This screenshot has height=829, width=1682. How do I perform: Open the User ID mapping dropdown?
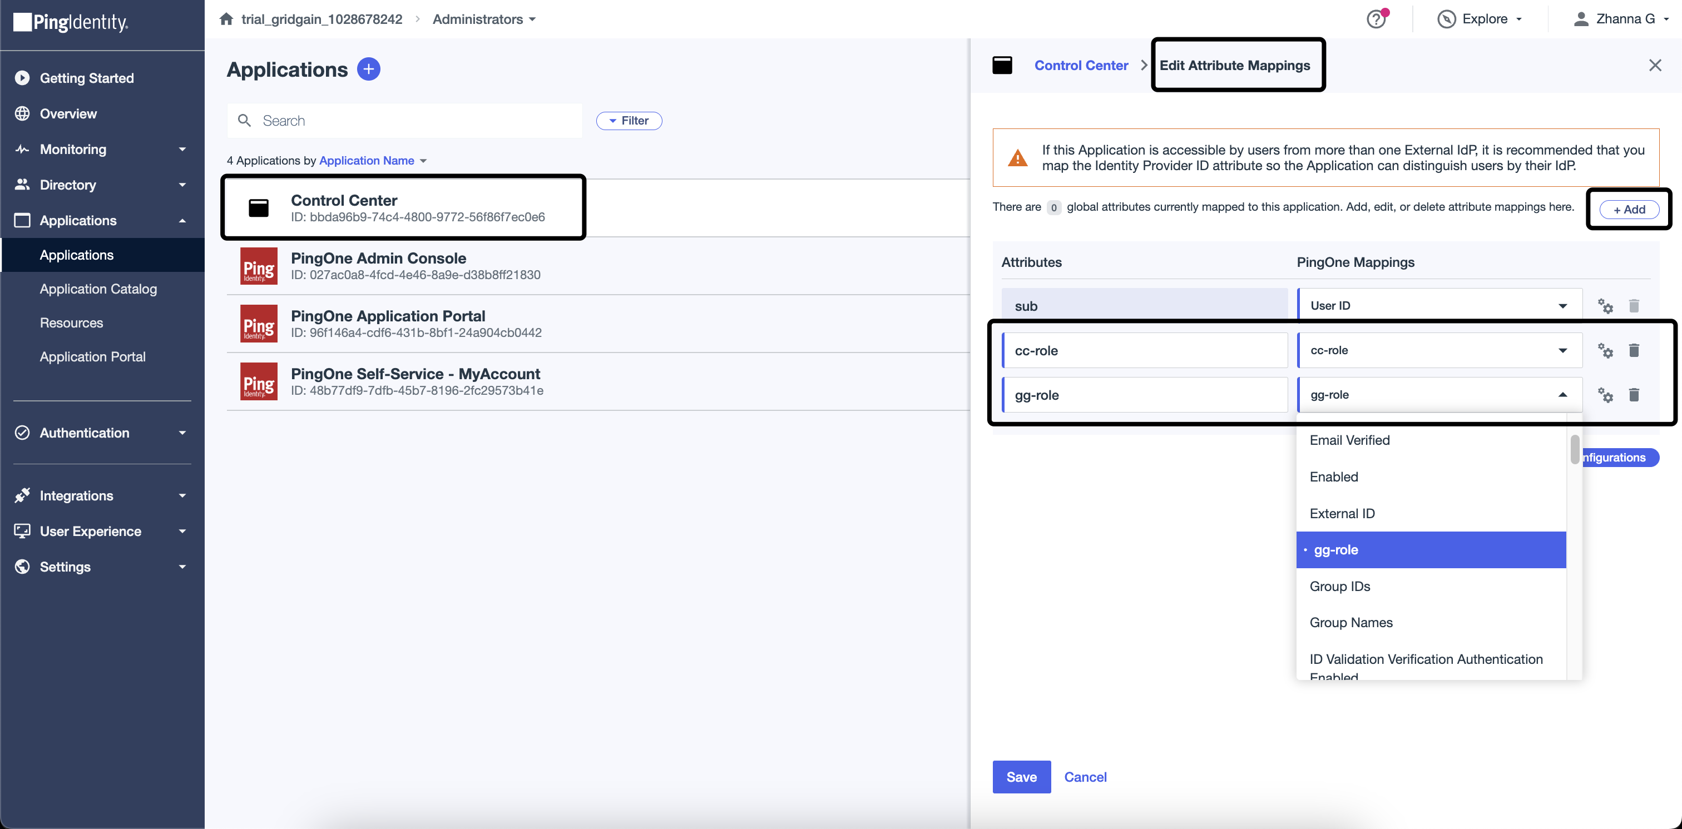(x=1439, y=305)
